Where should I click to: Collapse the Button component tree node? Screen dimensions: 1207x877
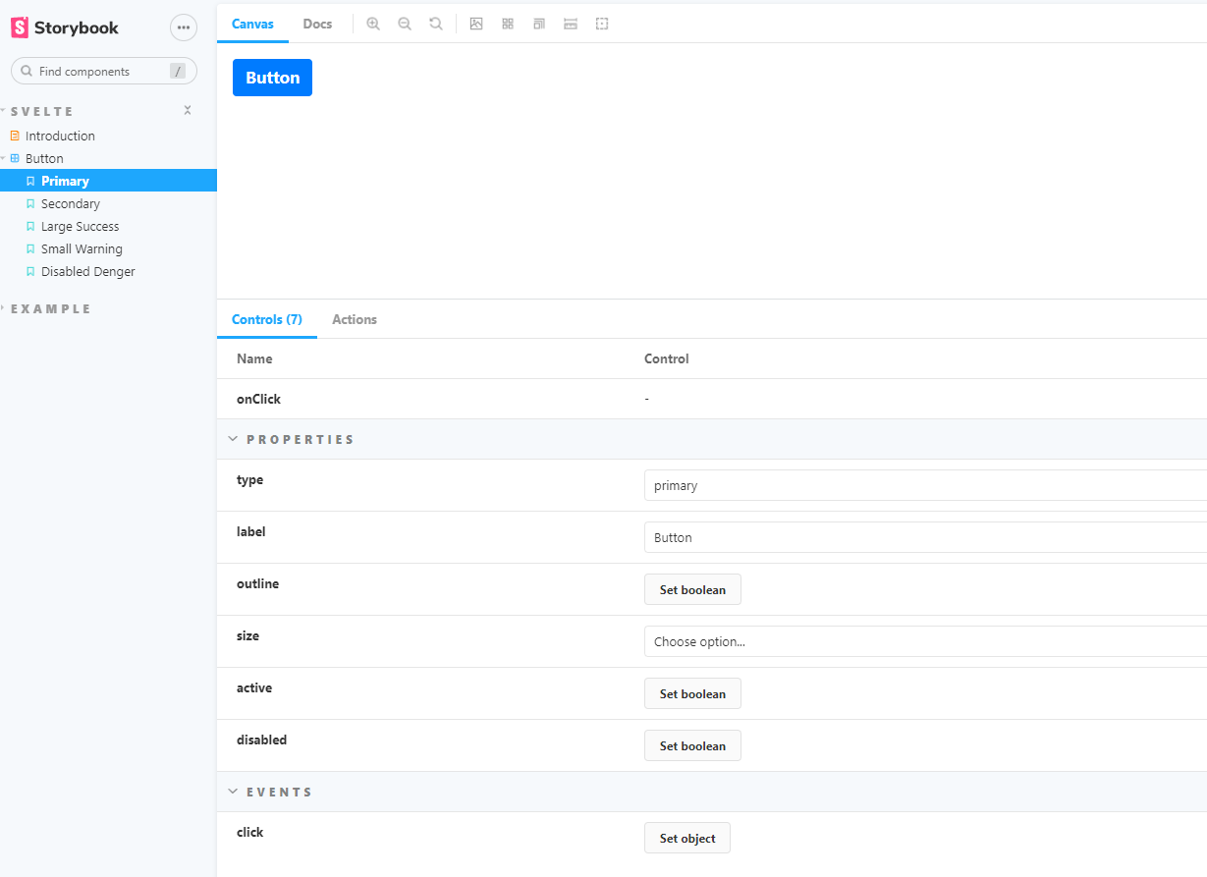pyautogui.click(x=3, y=158)
